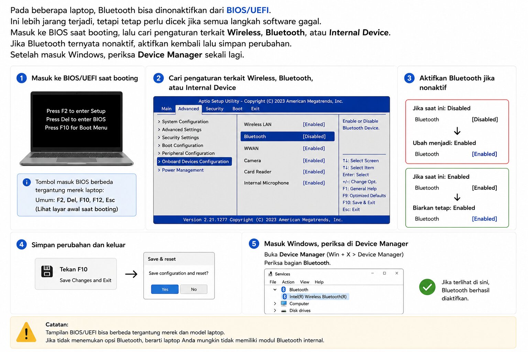Click the Disk drives icon
Image resolution: width=528 pixels, height=352 pixels.
(x=284, y=311)
